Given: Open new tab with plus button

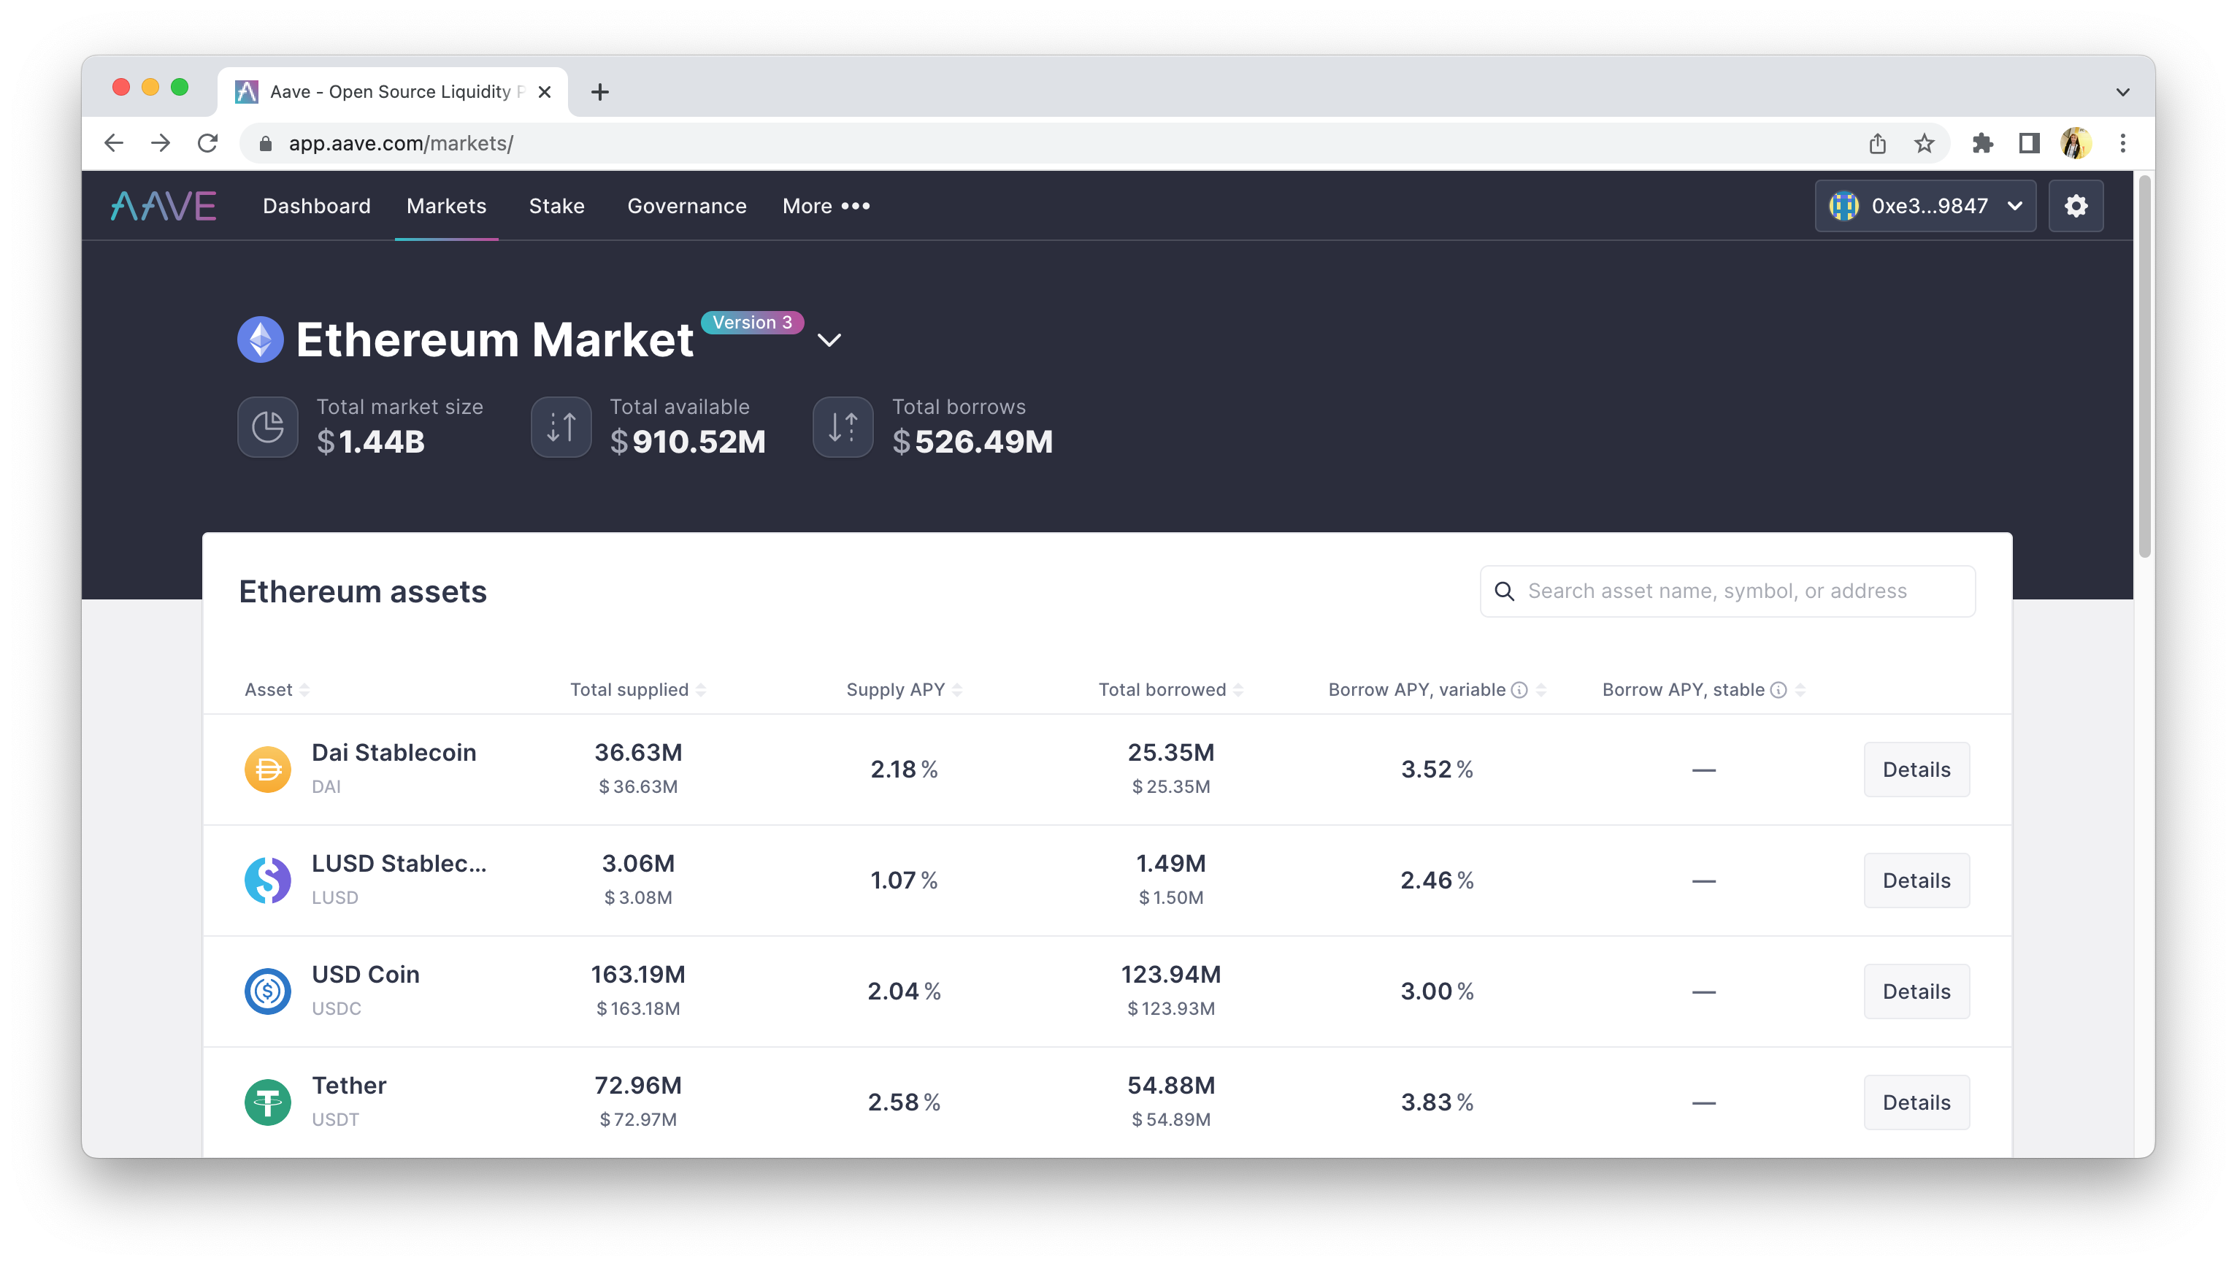Looking at the screenshot, I should (600, 91).
